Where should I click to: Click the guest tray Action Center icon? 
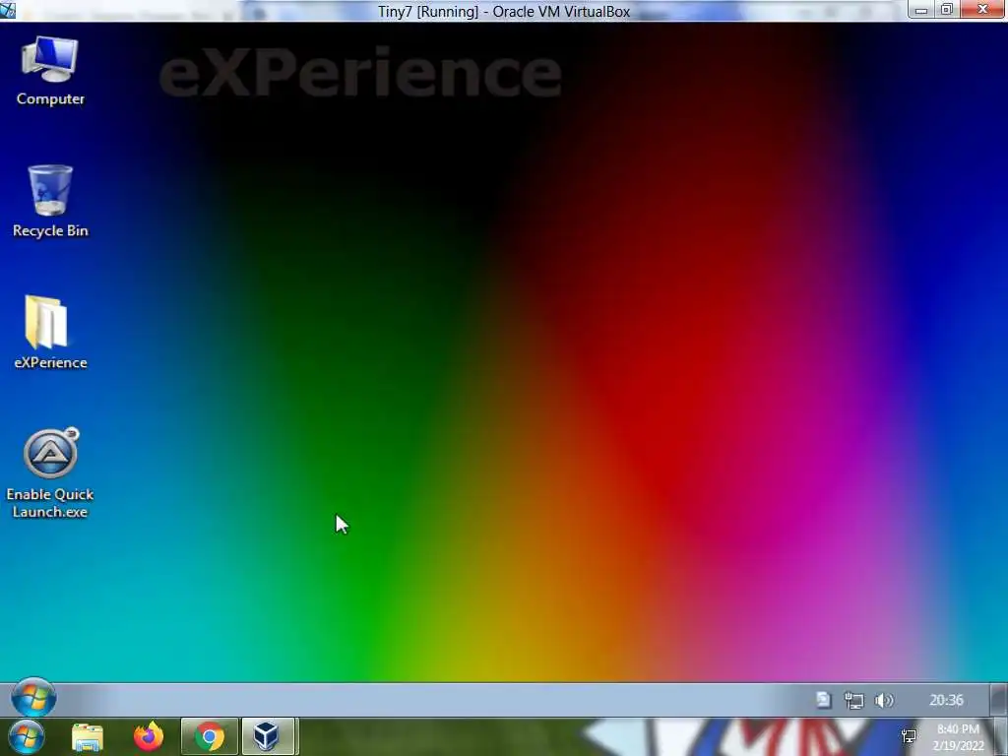click(824, 700)
